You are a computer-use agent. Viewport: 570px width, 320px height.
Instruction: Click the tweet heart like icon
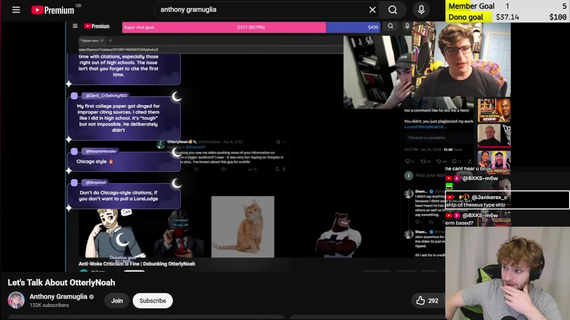point(439,161)
